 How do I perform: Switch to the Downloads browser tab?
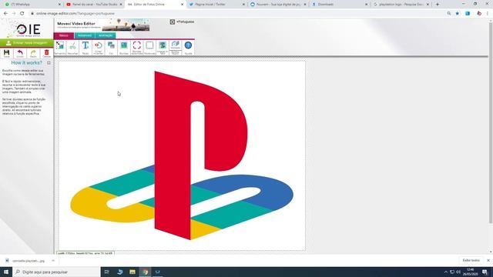[x=340, y=5]
